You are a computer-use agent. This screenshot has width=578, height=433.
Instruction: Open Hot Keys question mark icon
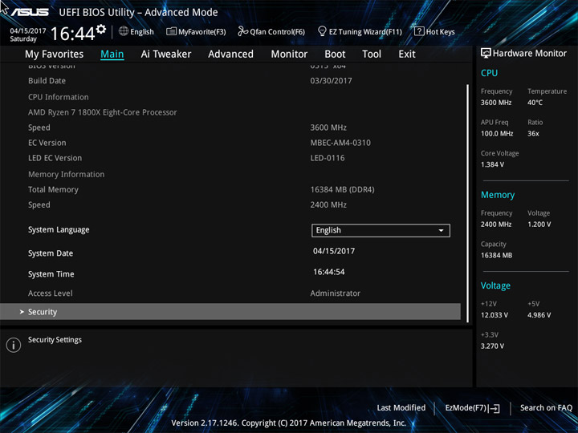pyautogui.click(x=419, y=31)
